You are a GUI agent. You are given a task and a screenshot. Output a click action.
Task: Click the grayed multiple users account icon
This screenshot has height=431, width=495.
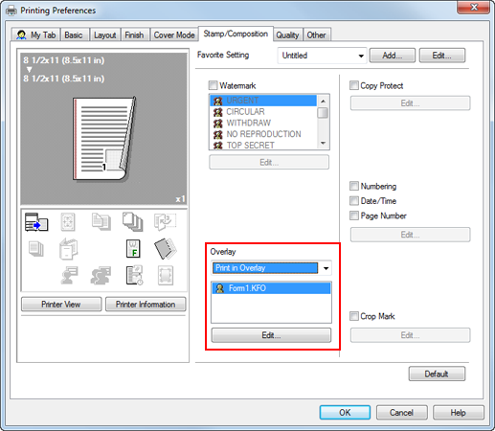pos(101,275)
